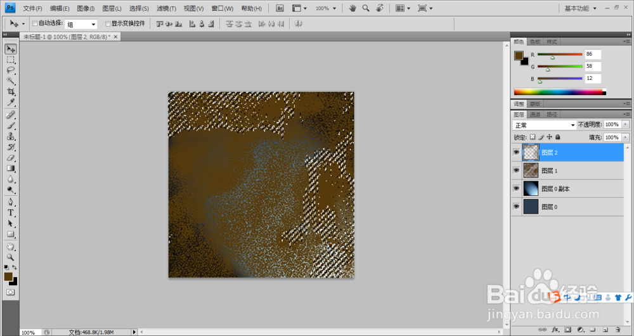Create a new adjustment layer
634x336 pixels.
point(580,330)
